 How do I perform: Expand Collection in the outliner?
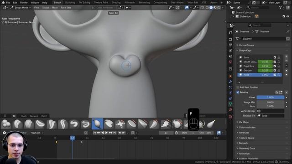[x=233, y=16]
